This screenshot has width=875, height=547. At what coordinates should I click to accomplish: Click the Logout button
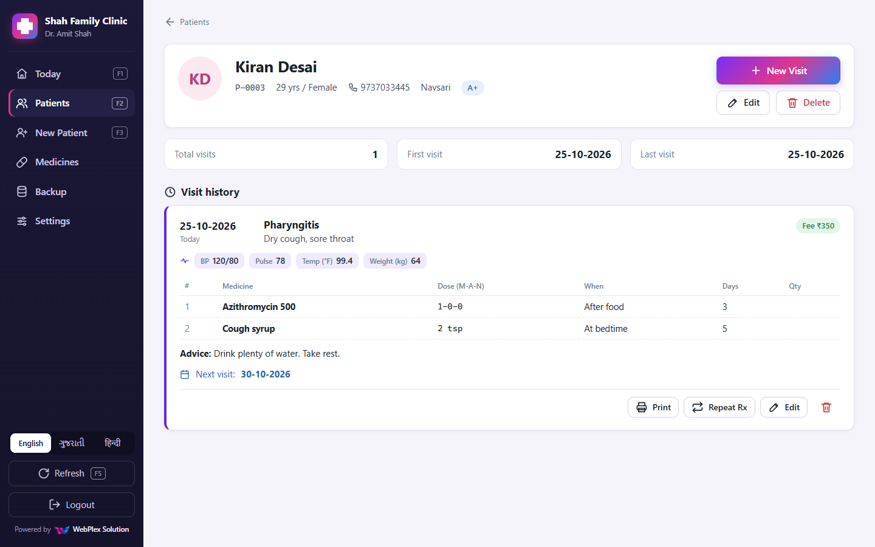click(x=72, y=505)
